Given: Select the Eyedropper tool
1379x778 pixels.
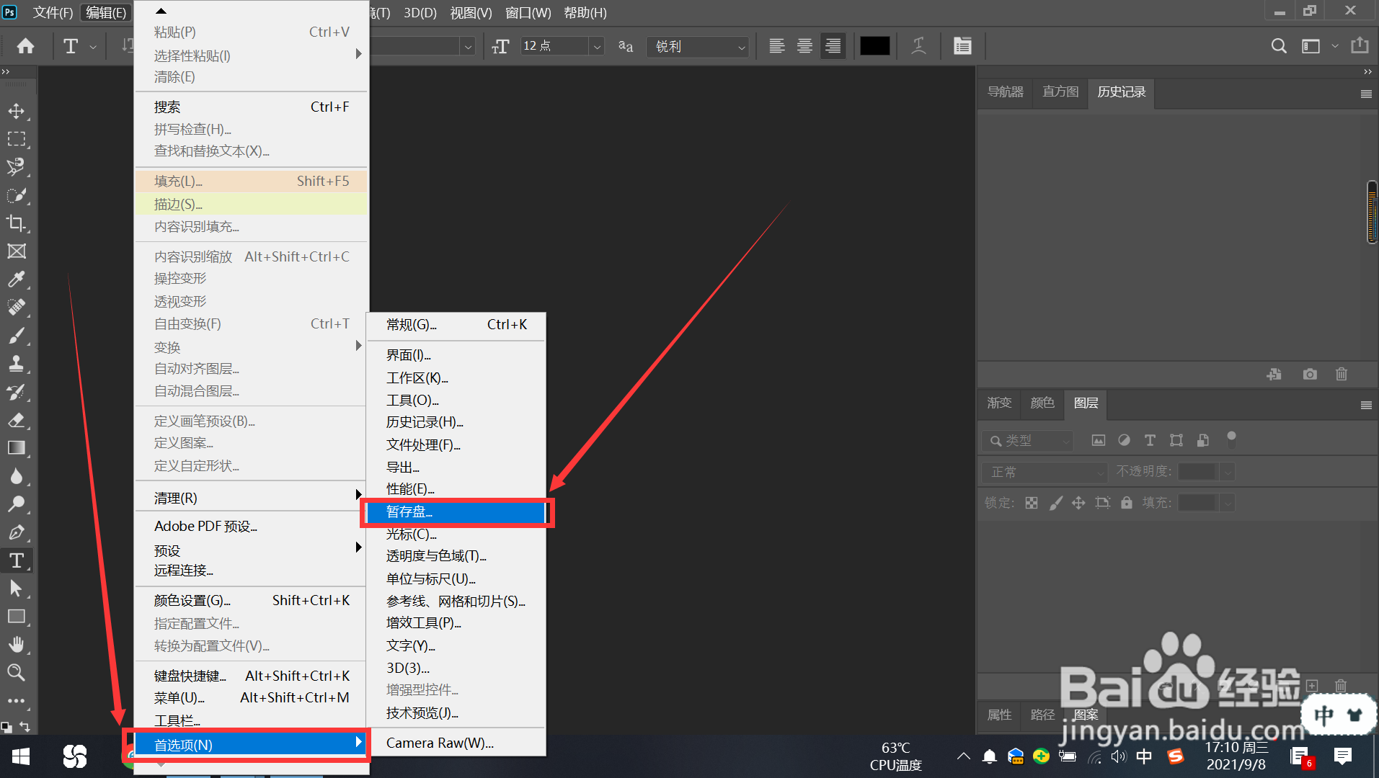Looking at the screenshot, I should (x=17, y=280).
